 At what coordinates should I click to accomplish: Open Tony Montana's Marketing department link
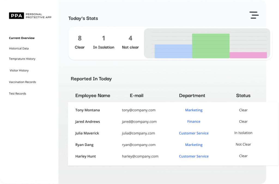pos(194,110)
